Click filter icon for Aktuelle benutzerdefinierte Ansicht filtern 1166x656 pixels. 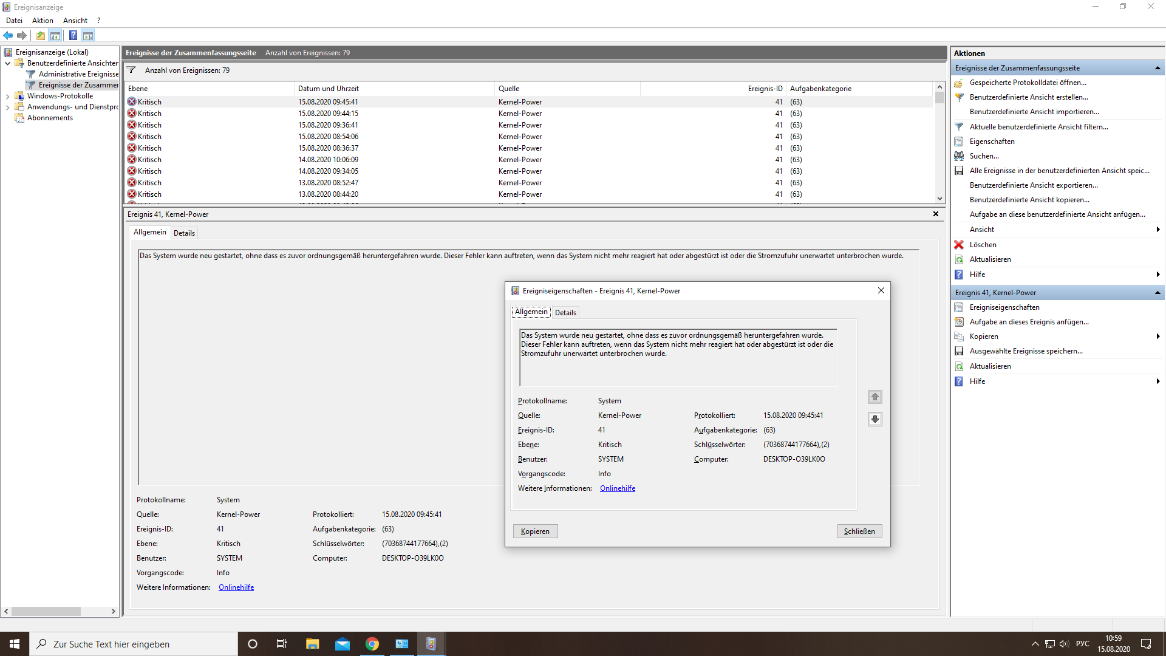[959, 127]
